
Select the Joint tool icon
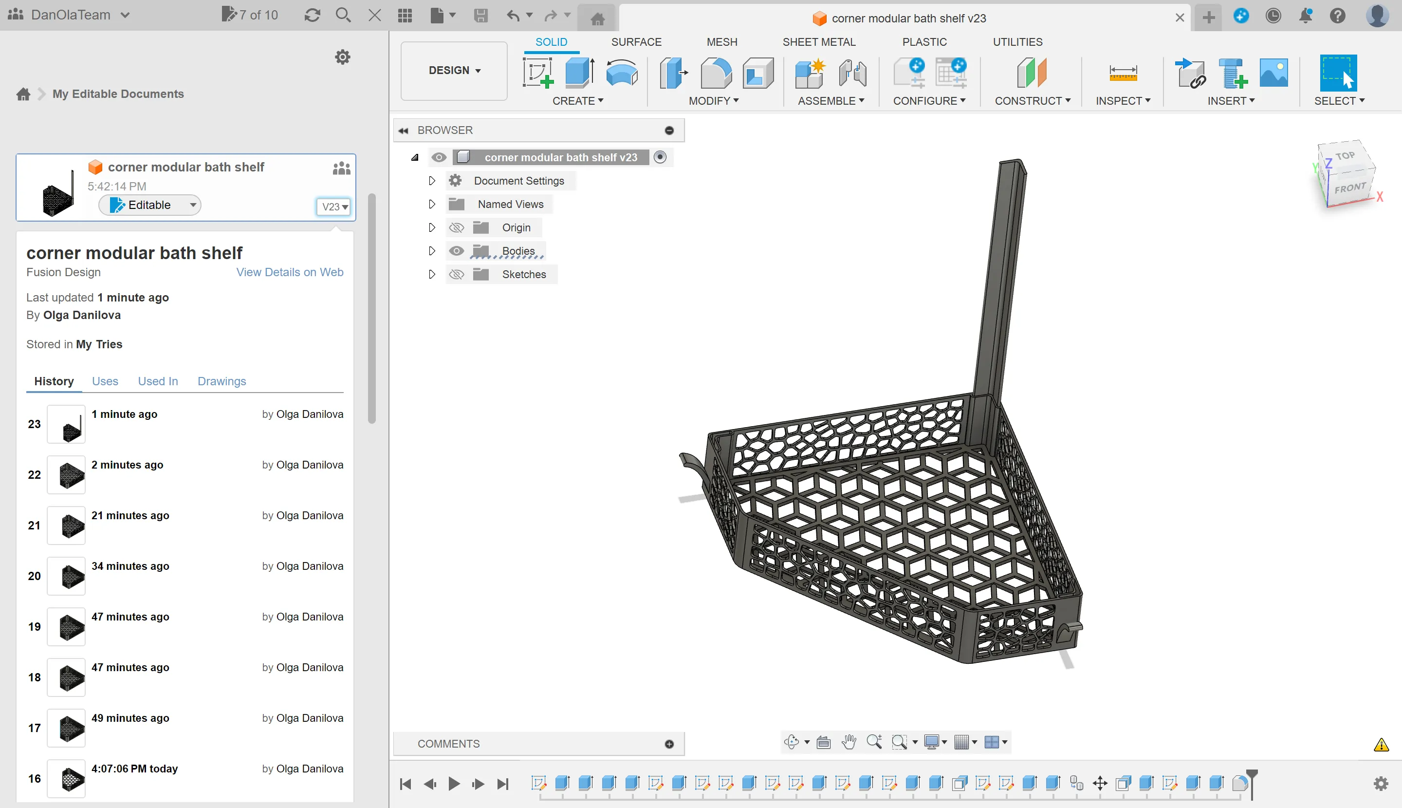pyautogui.click(x=852, y=73)
